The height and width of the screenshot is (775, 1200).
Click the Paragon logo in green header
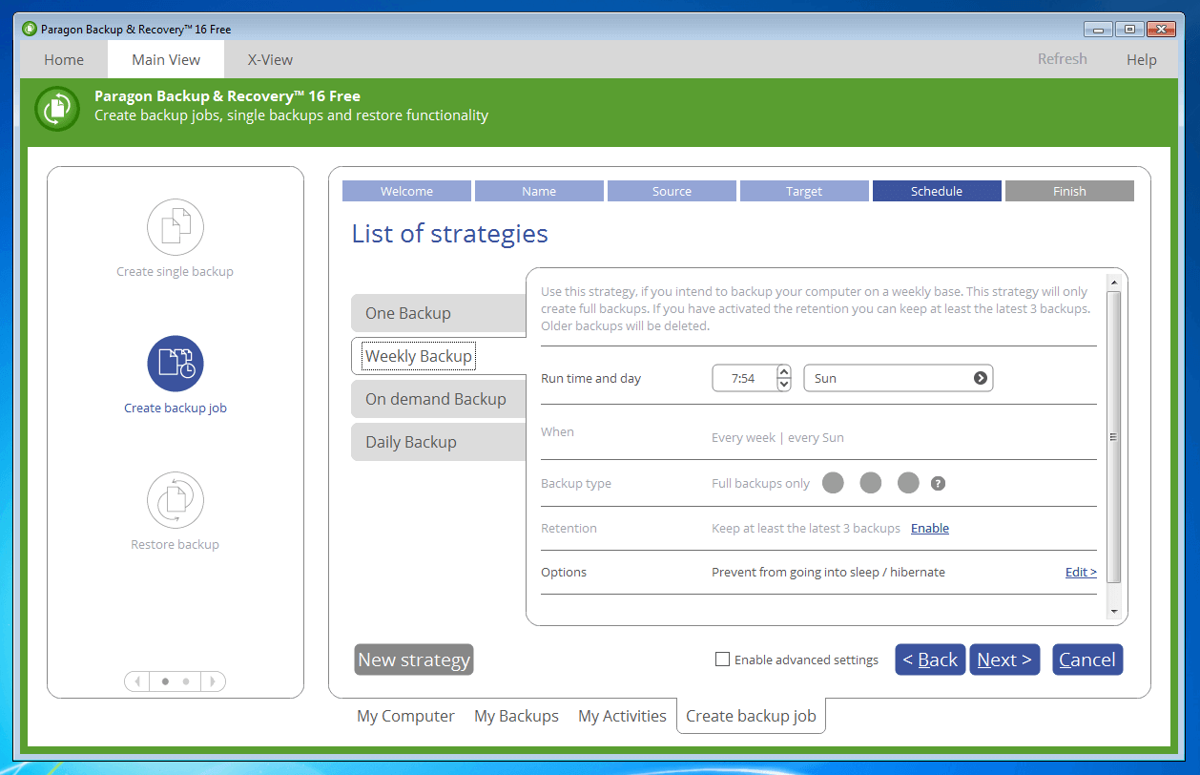(57, 108)
